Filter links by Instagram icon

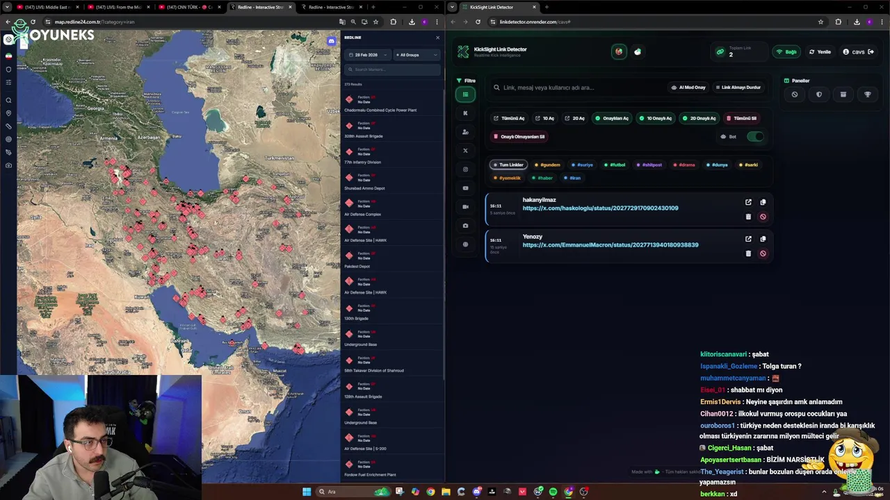pos(465,169)
